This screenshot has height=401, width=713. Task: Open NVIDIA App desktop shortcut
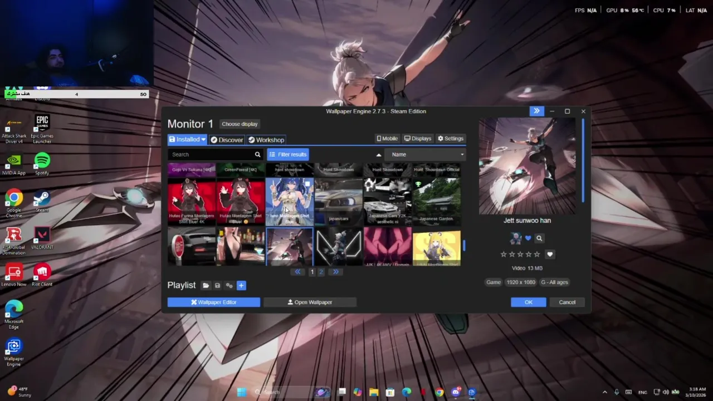click(14, 164)
